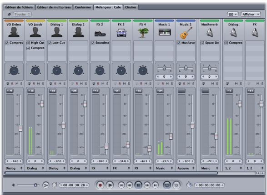The image size is (267, 195).
Task: Switch to Éditeur de fichiers tab
Action: point(19,7)
